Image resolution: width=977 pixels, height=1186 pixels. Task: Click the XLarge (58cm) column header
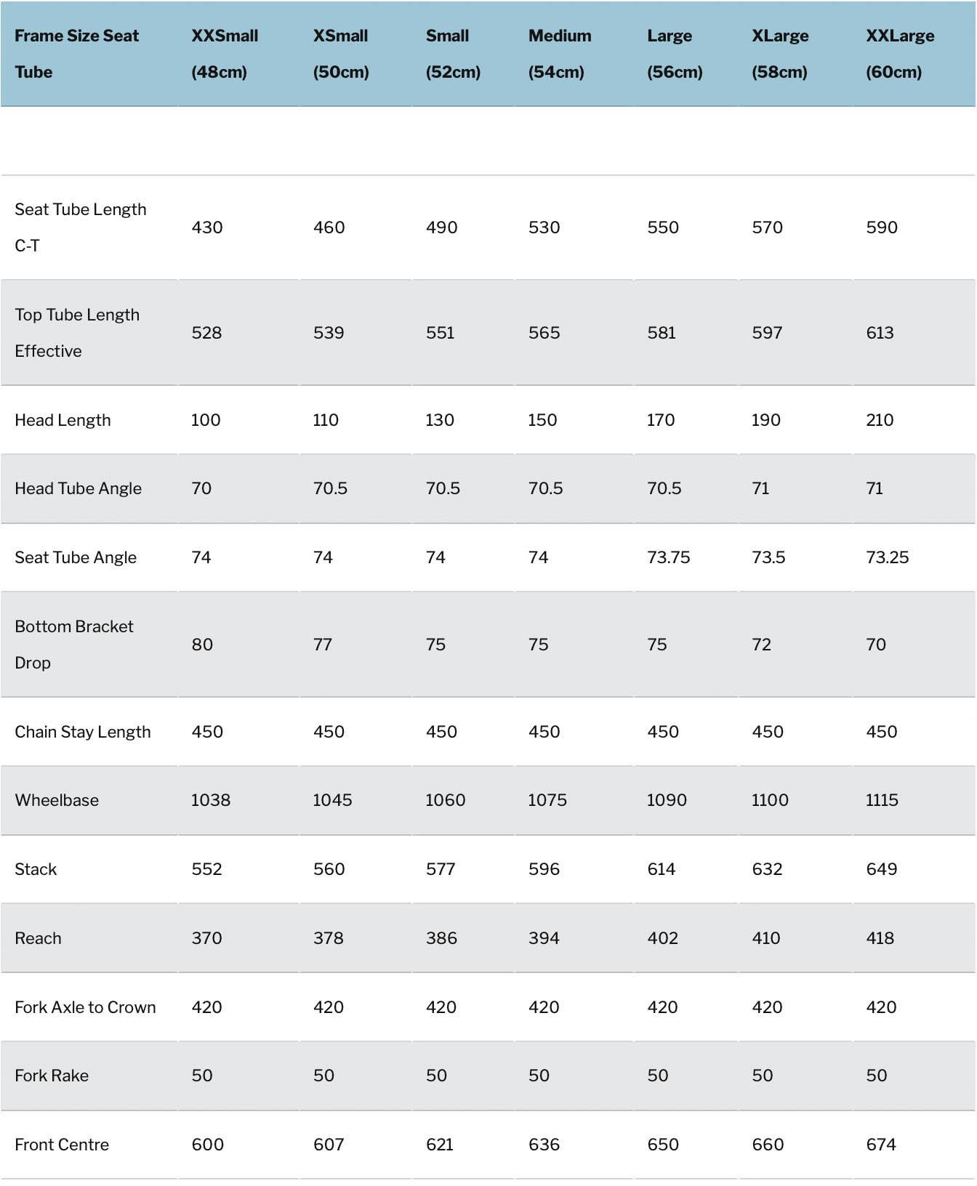click(780, 54)
